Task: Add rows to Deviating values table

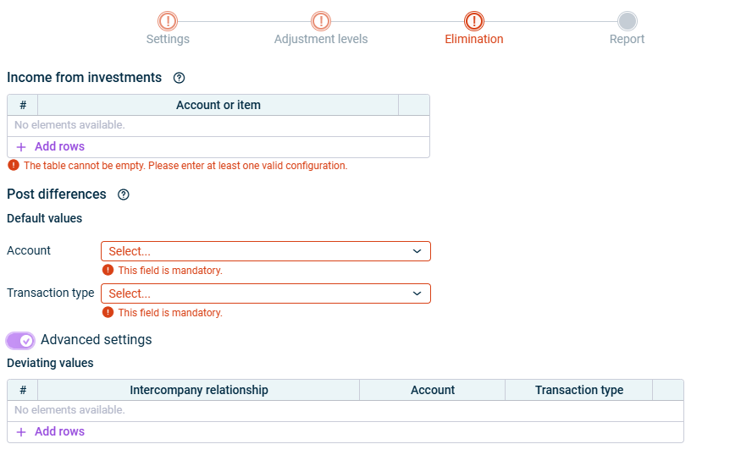Action: coord(59,432)
